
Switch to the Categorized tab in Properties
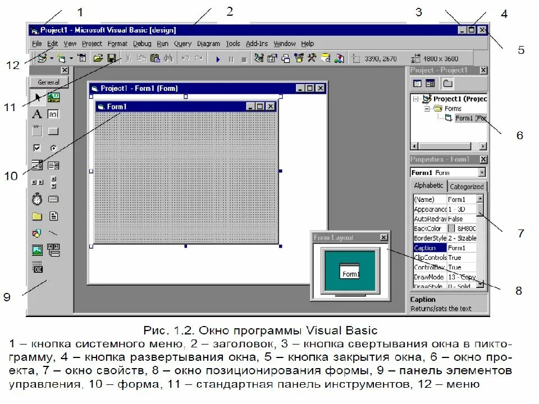pyautogui.click(x=467, y=186)
